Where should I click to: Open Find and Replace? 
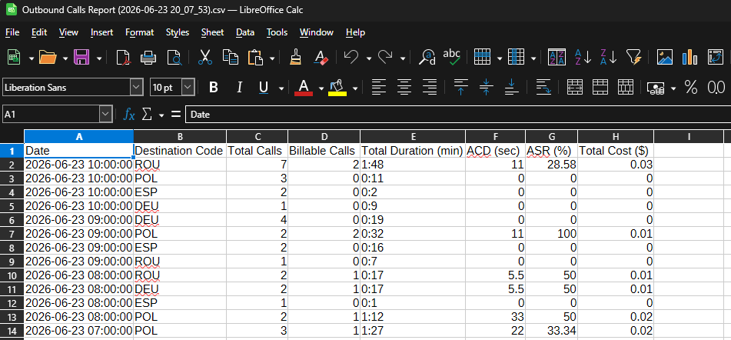[427, 58]
